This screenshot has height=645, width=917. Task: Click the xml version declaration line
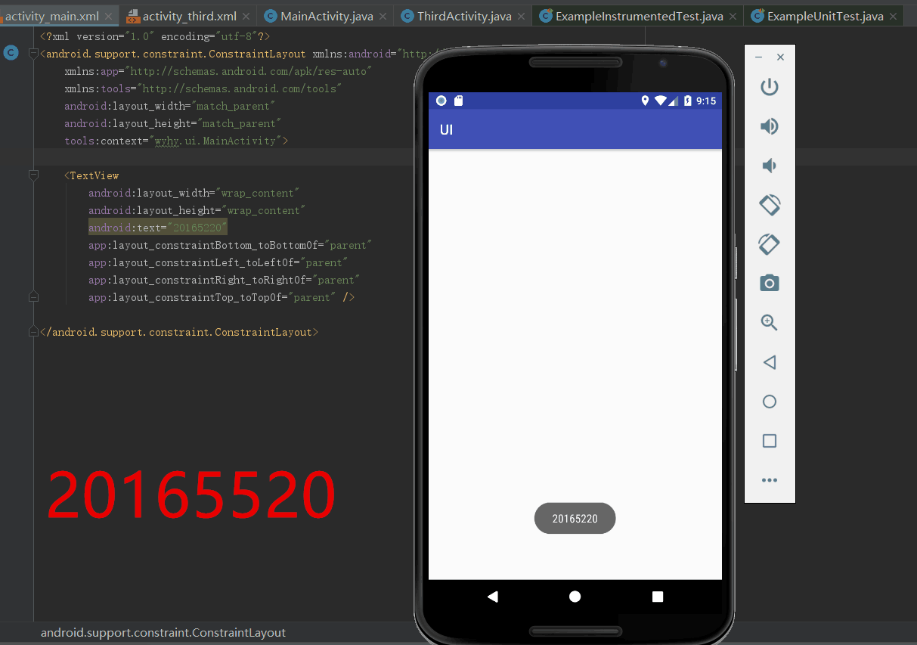point(155,36)
